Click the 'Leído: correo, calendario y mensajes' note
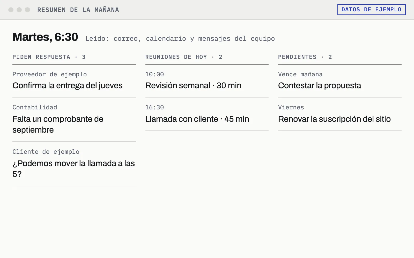Image resolution: width=414 pixels, height=258 pixels. click(180, 39)
